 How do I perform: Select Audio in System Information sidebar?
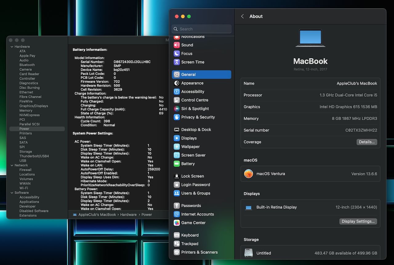[24, 60]
